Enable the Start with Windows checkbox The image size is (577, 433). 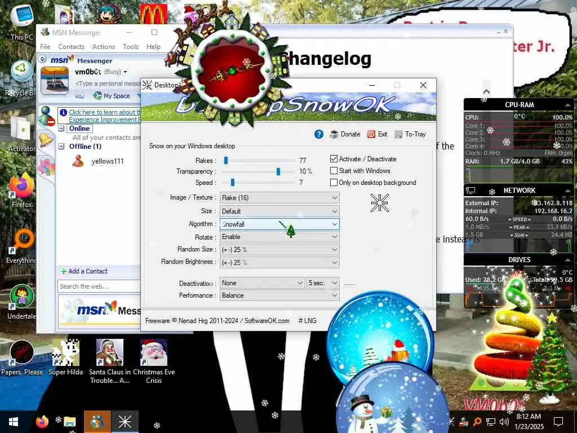(x=334, y=170)
